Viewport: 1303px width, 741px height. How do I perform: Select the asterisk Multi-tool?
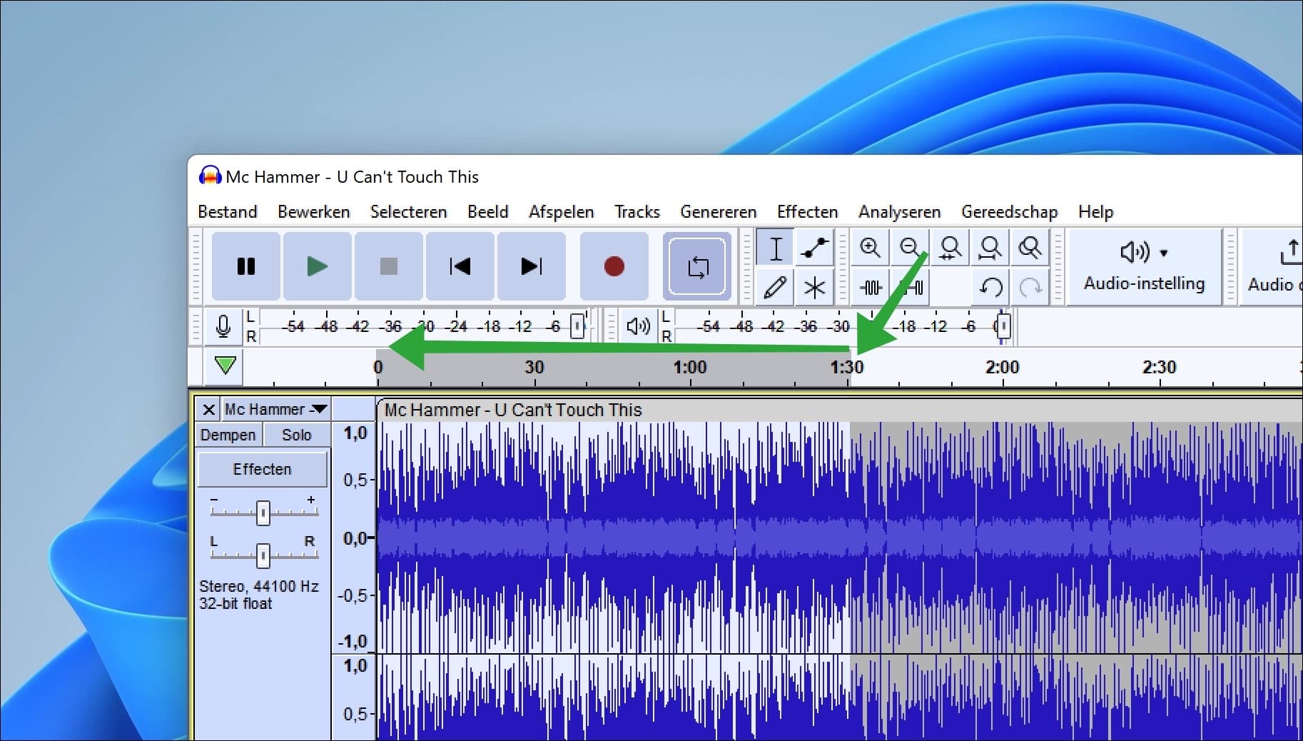pyautogui.click(x=814, y=287)
